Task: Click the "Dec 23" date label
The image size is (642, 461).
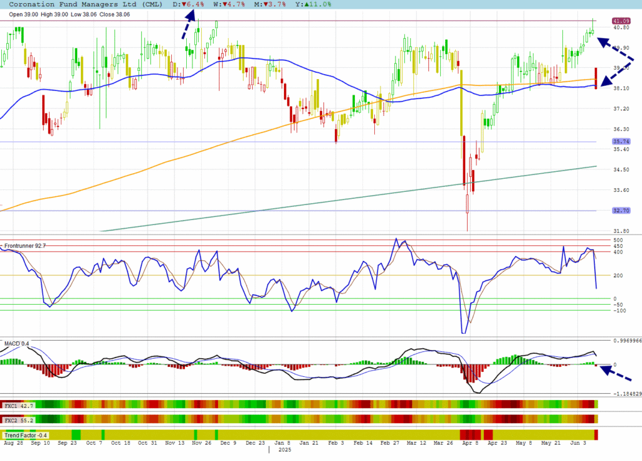Action: (255, 443)
